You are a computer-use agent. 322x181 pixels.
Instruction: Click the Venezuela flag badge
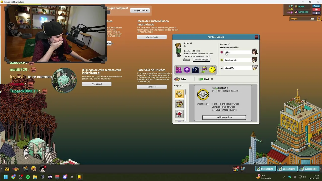[204, 70]
